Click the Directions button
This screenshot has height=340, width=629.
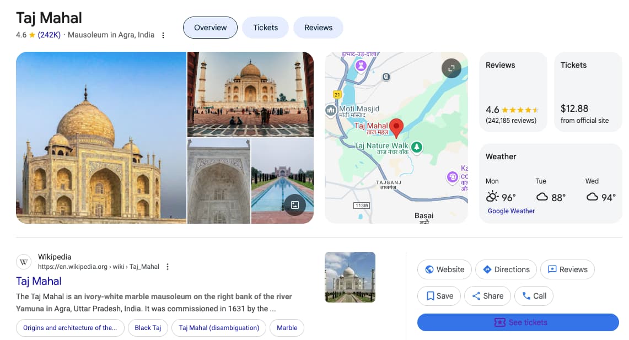[506, 269]
